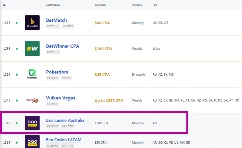Open the BetWinner BW logo thumbnail
The height and width of the screenshot is (148, 242).
coord(32,49)
